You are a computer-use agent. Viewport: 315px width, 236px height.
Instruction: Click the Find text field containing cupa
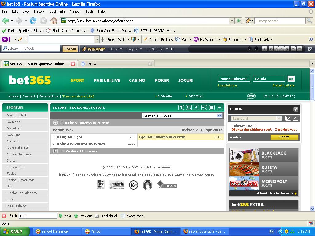point(38,216)
